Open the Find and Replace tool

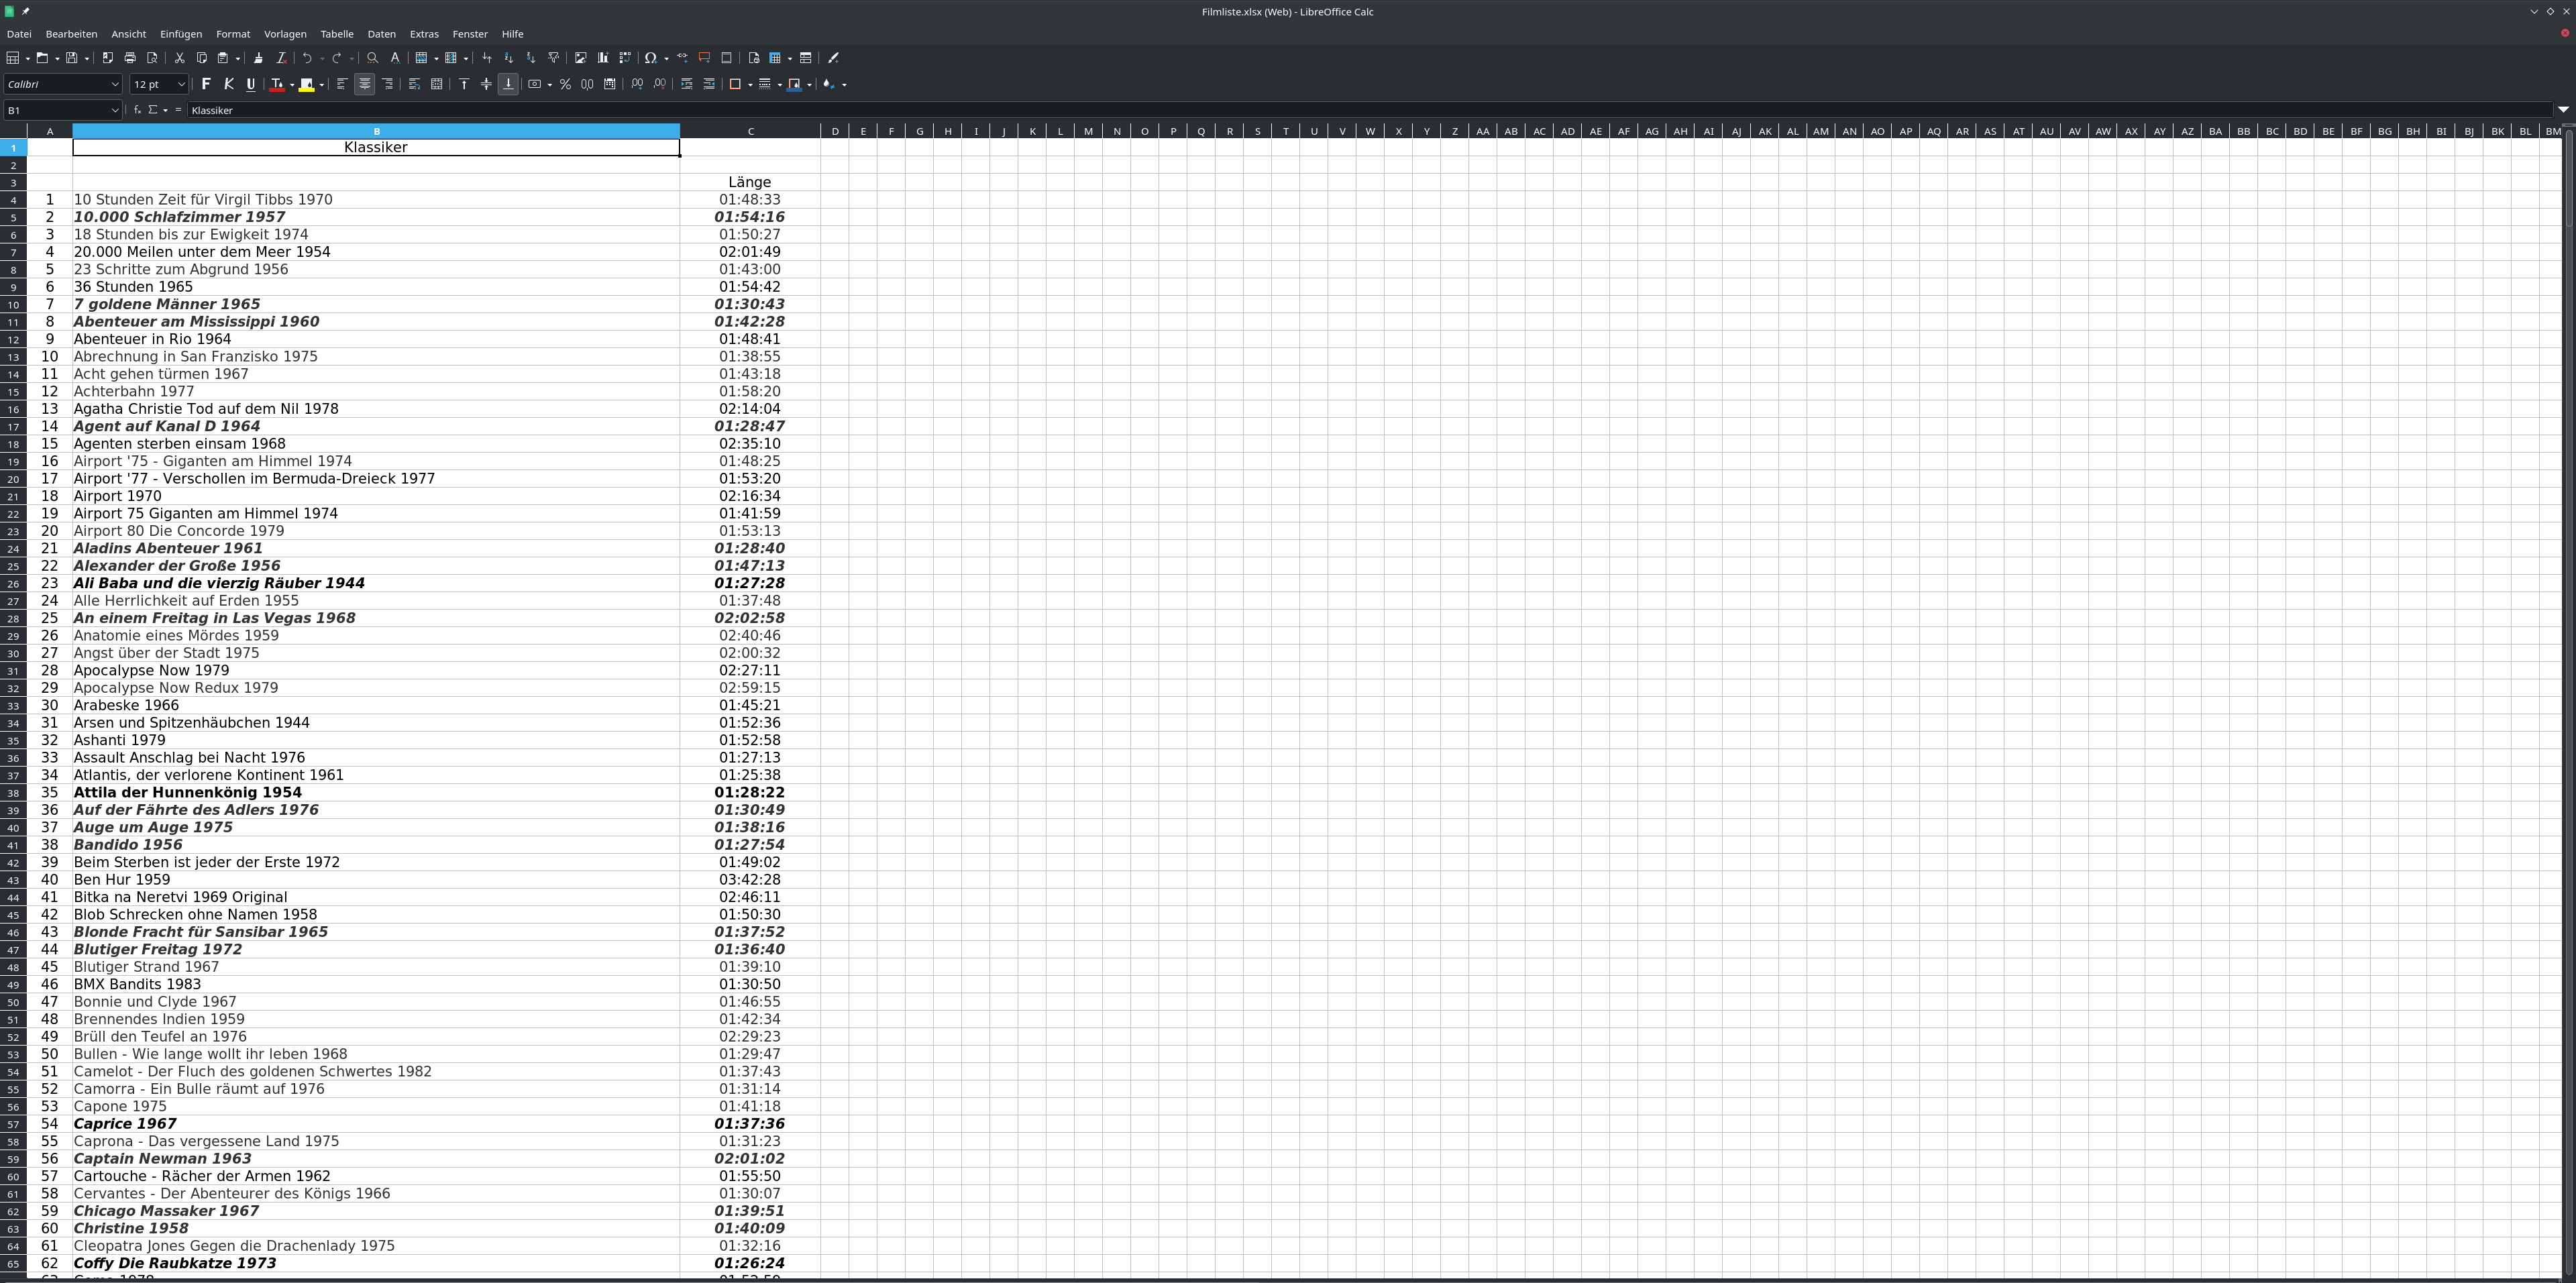coord(372,58)
